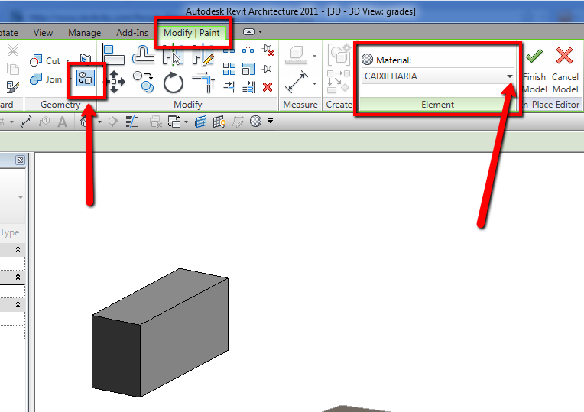Click the gray box solid in 3D view
Screen dimensions: 584x412
click(161, 333)
